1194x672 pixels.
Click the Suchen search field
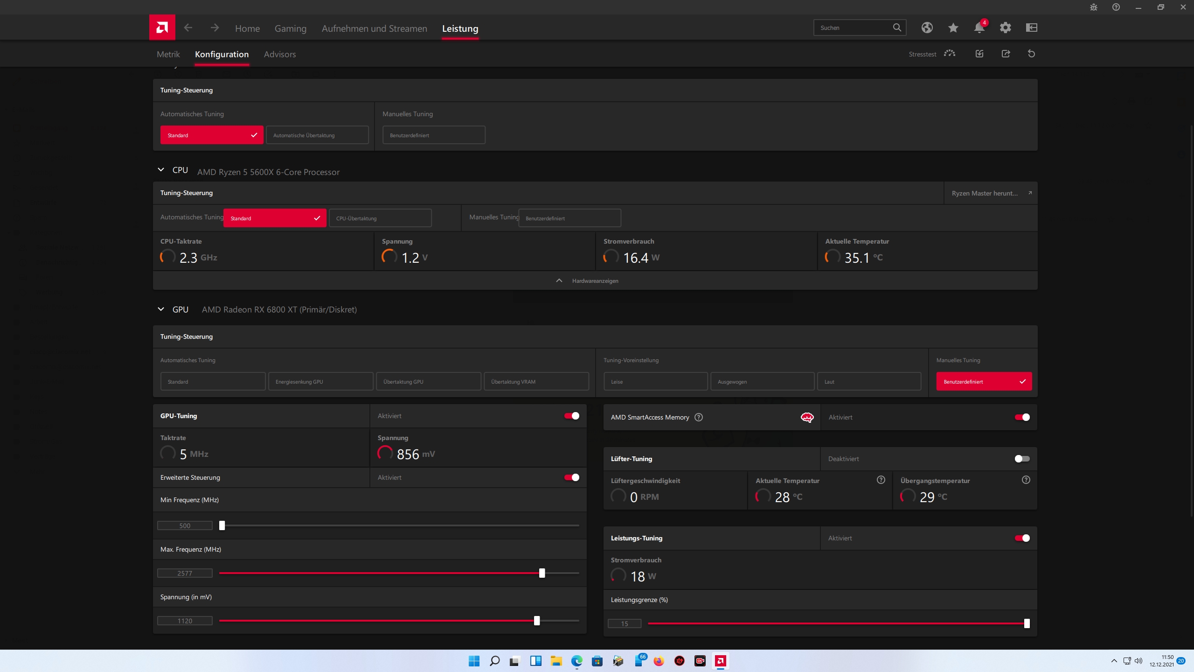click(x=854, y=28)
